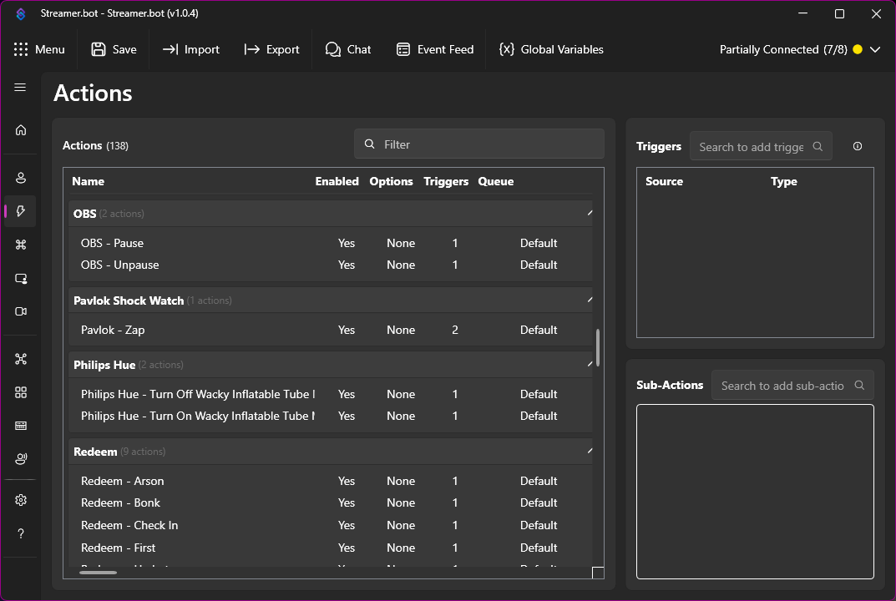Select the Redeem - Bonk action
The height and width of the screenshot is (601, 896).
[x=331, y=503]
